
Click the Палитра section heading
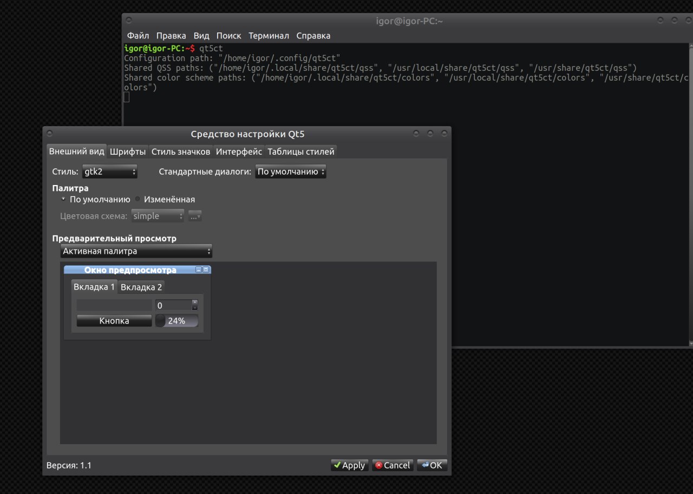pyautogui.click(x=70, y=188)
